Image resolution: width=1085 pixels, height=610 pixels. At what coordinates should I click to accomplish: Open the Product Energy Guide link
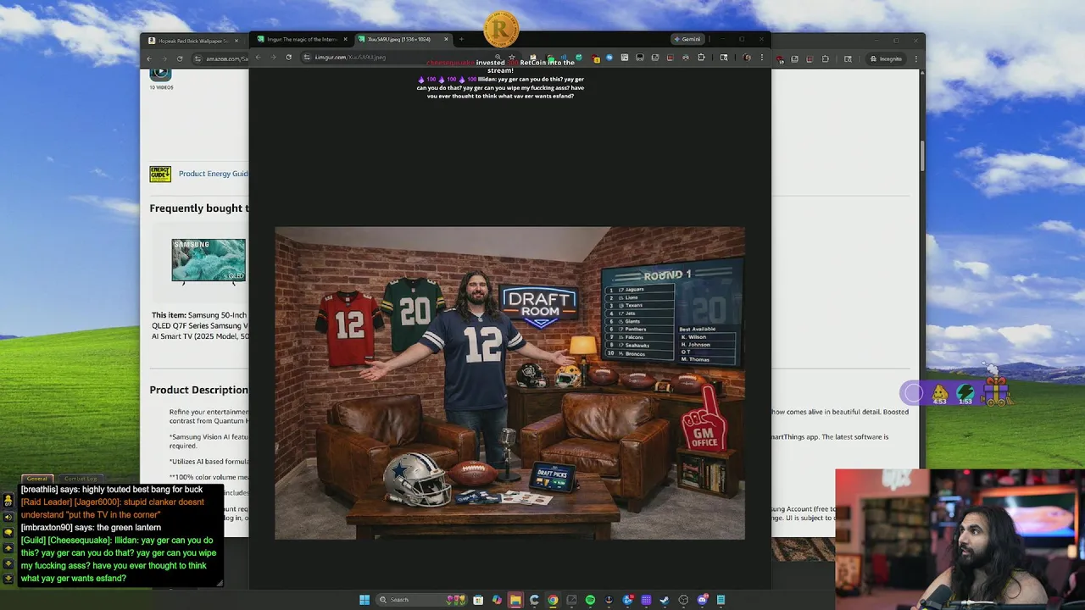(x=214, y=174)
